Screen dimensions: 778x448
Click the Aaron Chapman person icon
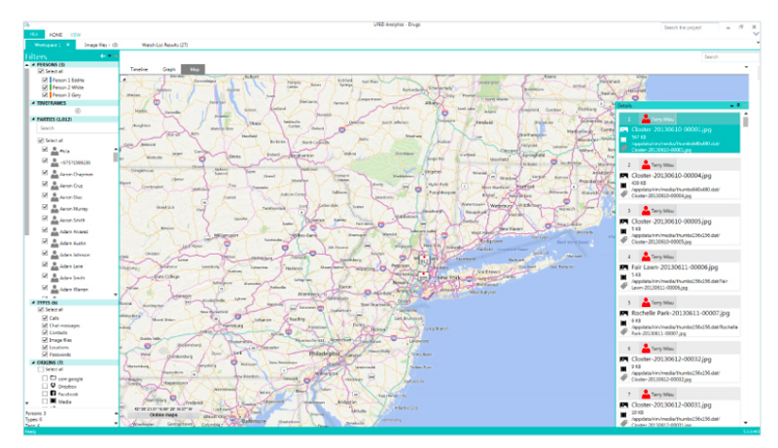point(53,172)
